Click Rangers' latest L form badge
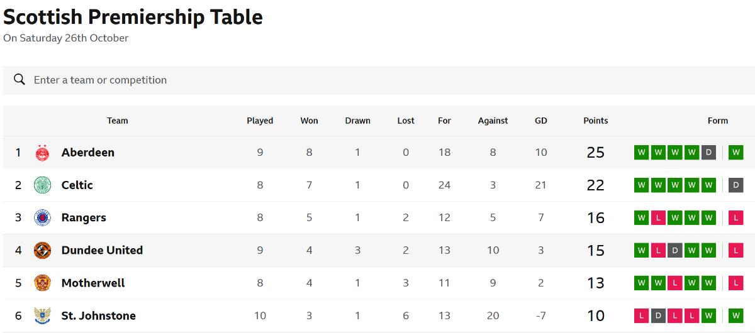 click(735, 218)
